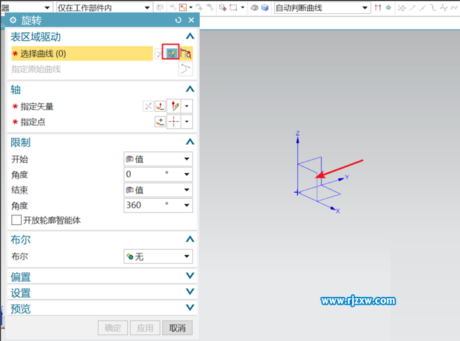This screenshot has width=460, height=341.
Task: Click the grey shaded object icon left of blue cube
Action: point(254,8)
